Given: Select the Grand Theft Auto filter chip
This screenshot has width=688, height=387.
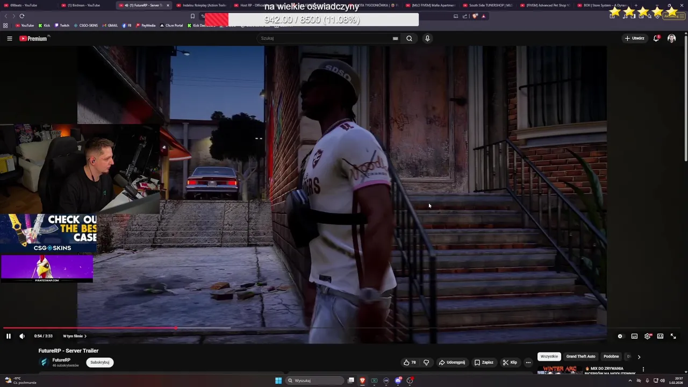Looking at the screenshot, I should (x=580, y=356).
